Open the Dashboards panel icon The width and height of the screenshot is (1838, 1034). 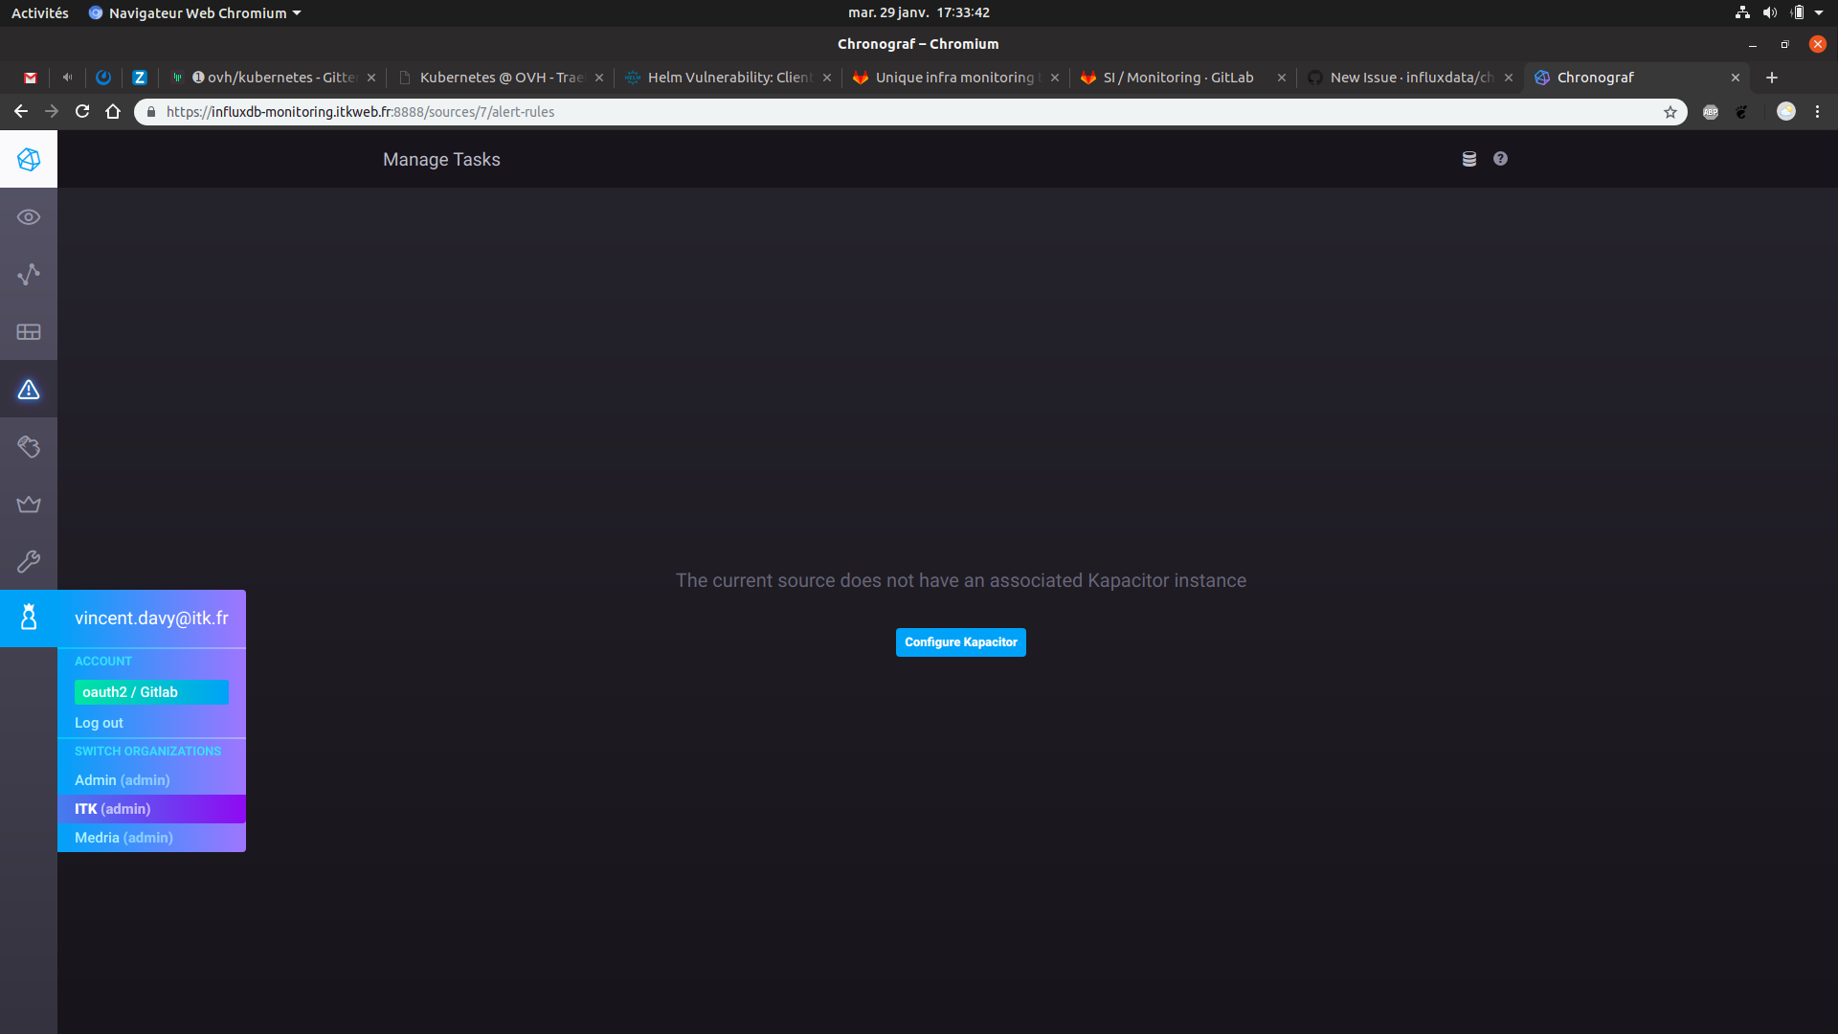pos(29,332)
